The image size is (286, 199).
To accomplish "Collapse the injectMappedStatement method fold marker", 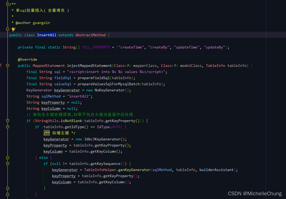I will 7,66.
